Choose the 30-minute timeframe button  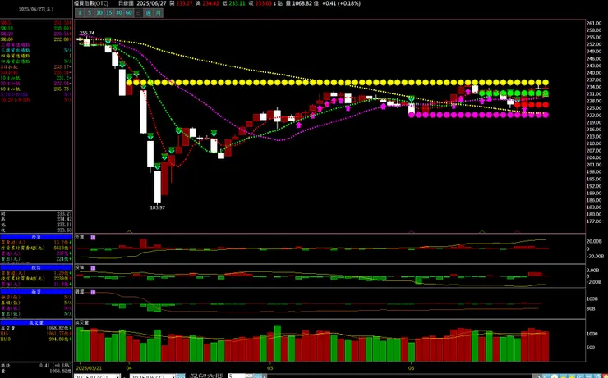click(x=119, y=13)
